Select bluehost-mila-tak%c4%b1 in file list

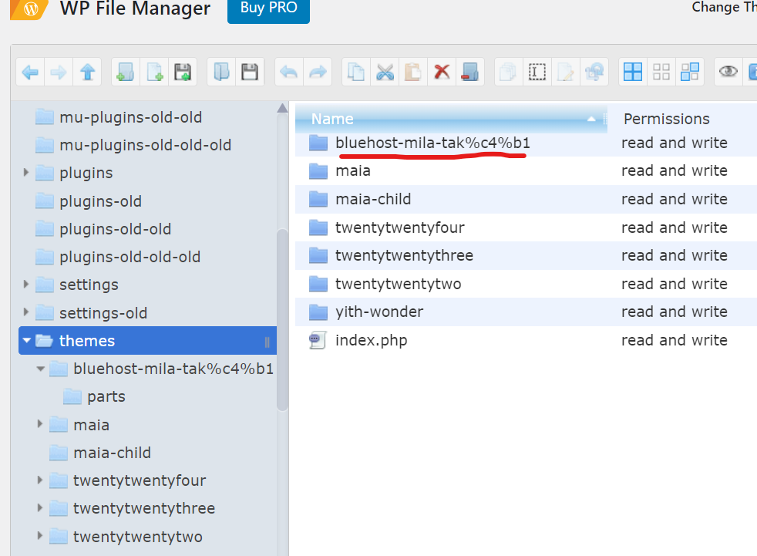coord(527,143)
